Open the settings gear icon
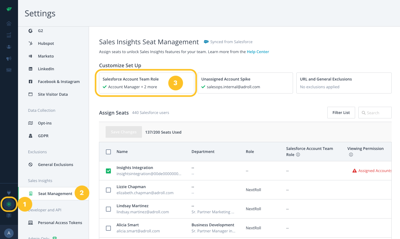 [9, 204]
